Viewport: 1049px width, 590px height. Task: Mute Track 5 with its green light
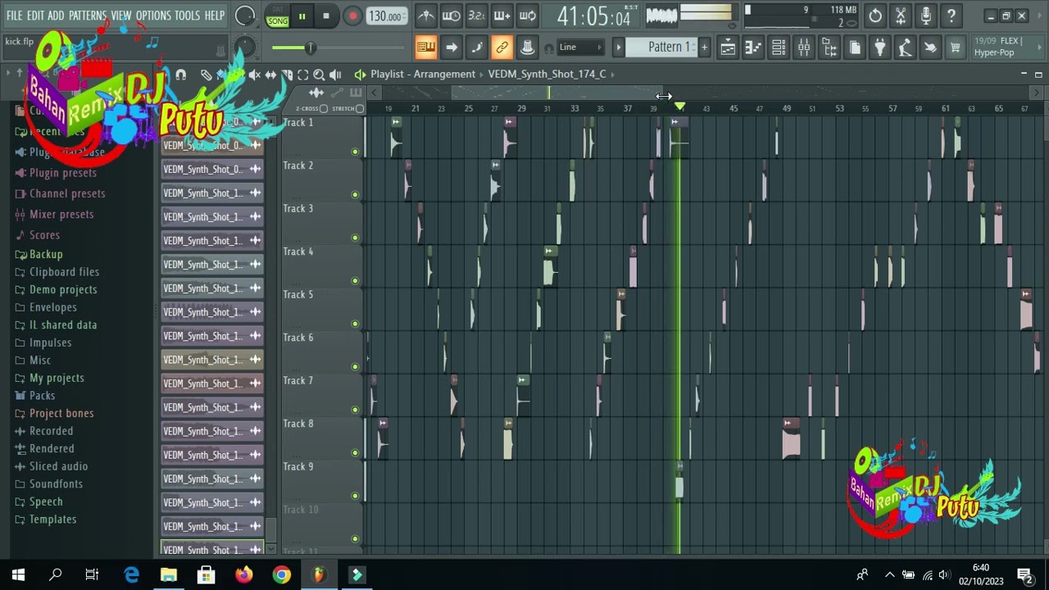click(x=355, y=324)
